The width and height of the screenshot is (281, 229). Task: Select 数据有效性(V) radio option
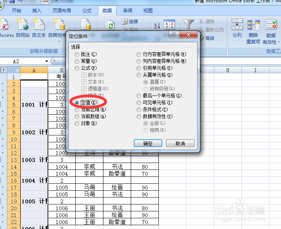pyautogui.click(x=155, y=117)
